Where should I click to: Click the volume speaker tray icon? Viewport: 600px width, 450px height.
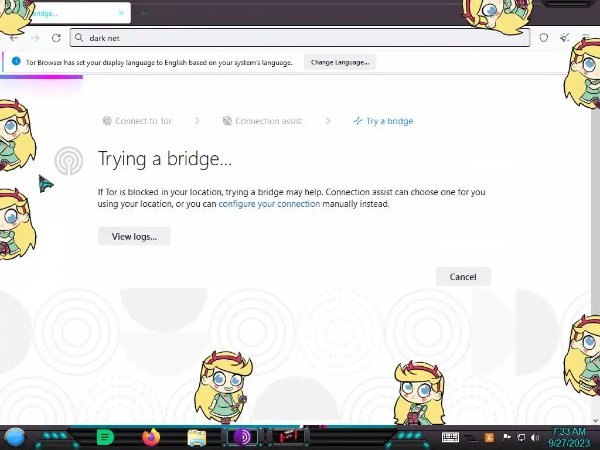click(535, 437)
